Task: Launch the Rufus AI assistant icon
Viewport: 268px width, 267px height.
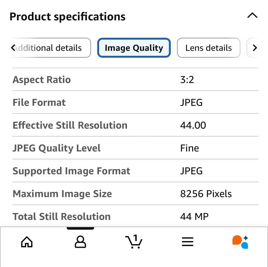Action: coord(240,242)
